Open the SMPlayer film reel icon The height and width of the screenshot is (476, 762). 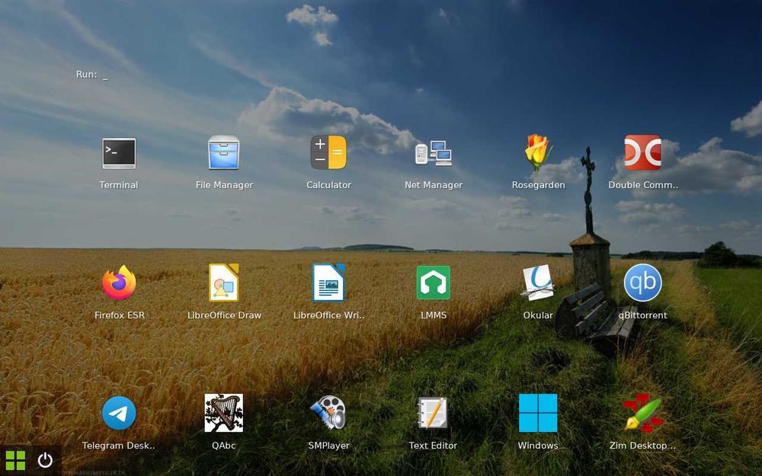(328, 413)
